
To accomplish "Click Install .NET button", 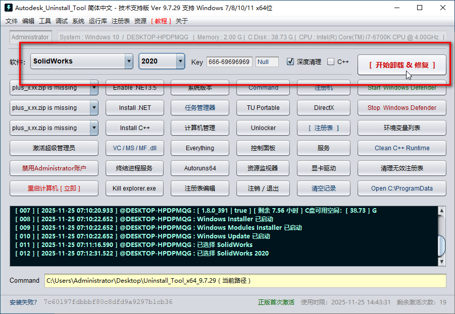I will (x=135, y=108).
